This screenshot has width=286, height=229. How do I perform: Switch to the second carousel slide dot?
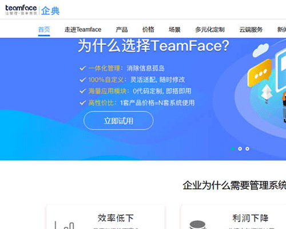[x=240, y=149]
